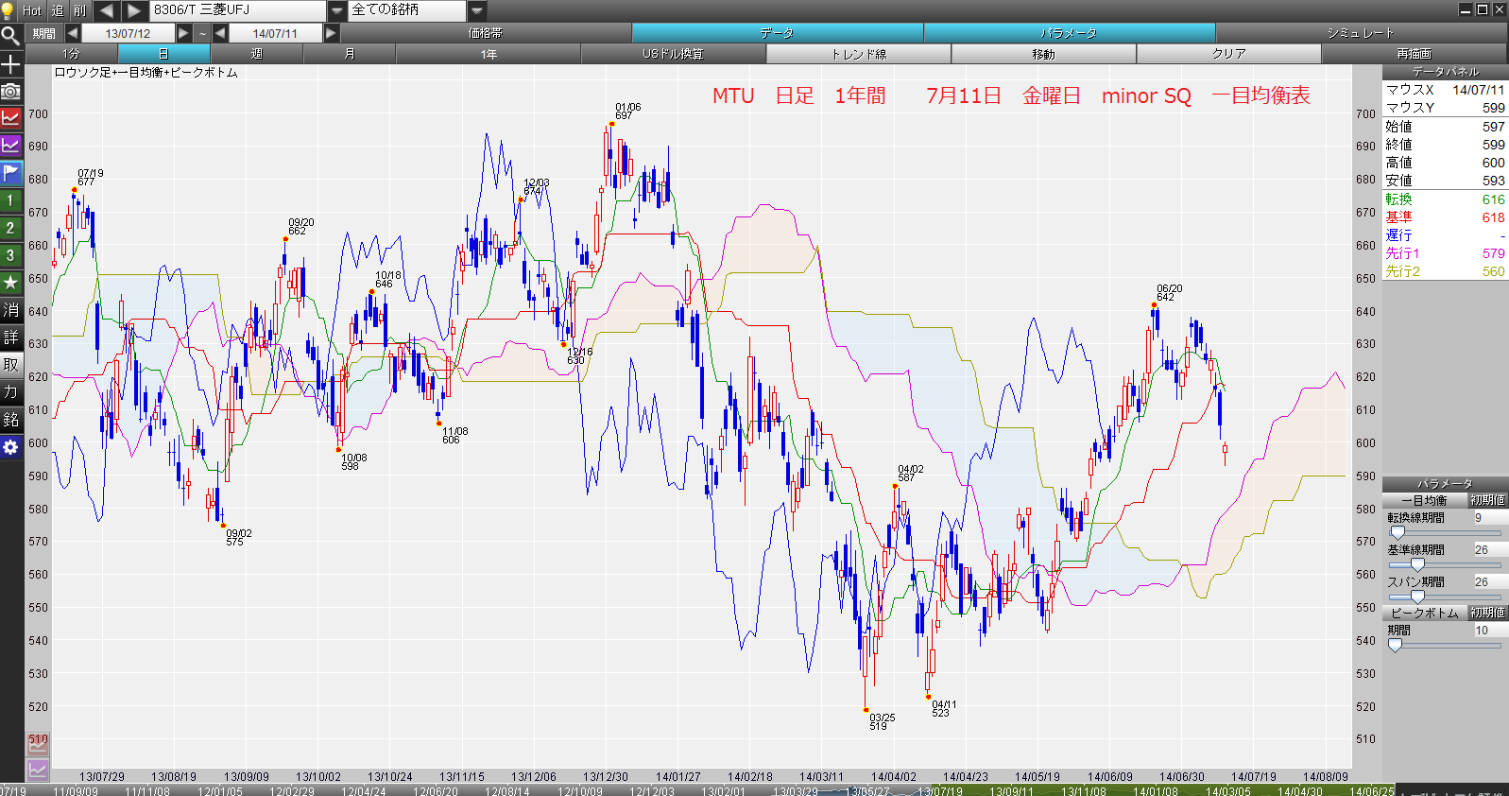Open the 全ての銘柄 category dropdown

pyautogui.click(x=477, y=10)
